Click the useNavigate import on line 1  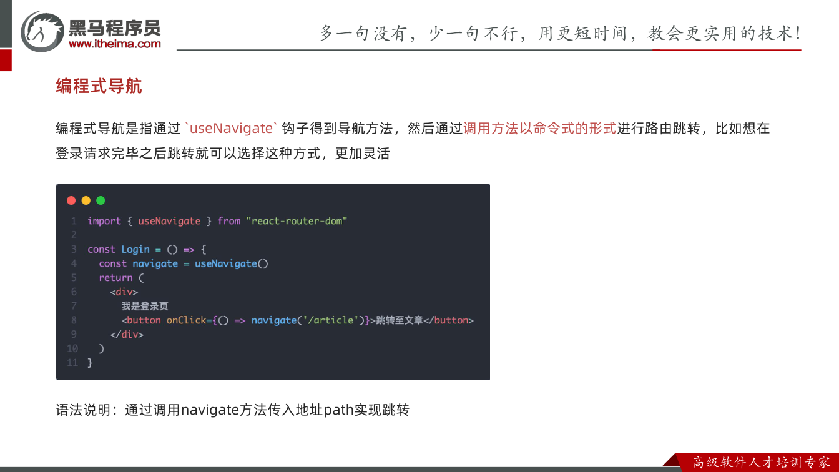tap(169, 221)
